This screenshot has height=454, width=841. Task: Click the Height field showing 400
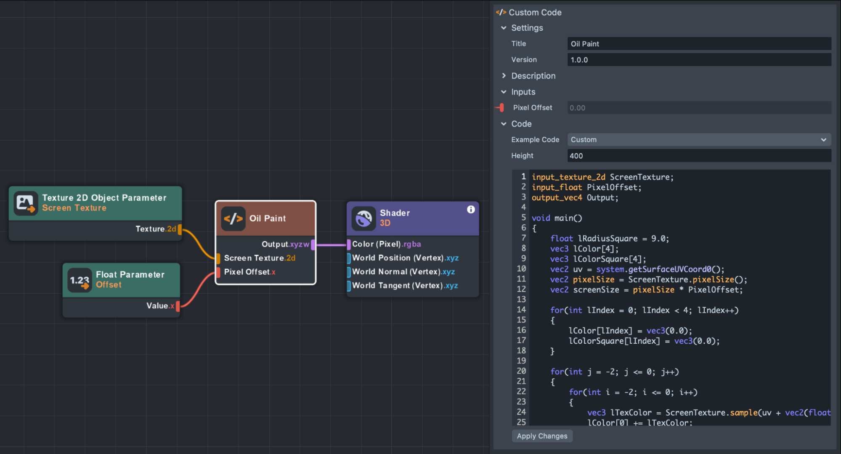coord(698,156)
